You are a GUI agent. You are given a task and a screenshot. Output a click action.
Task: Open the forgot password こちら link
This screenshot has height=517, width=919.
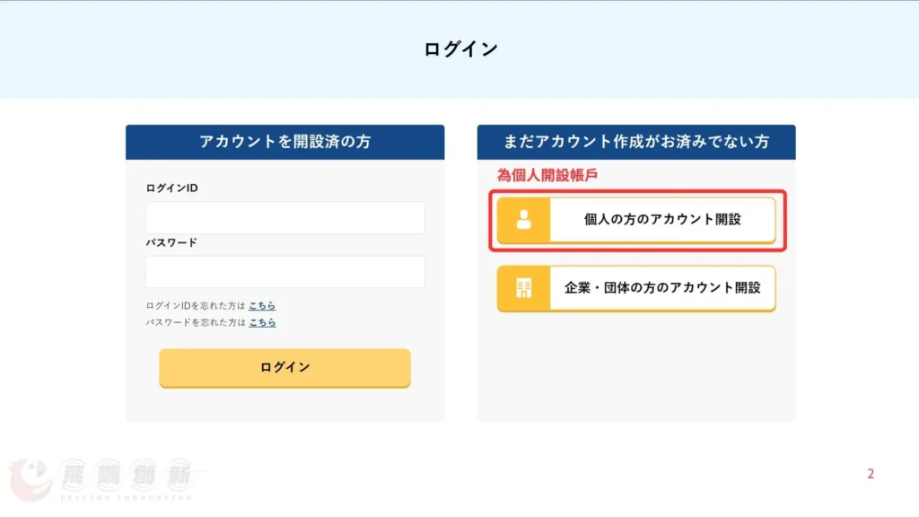pos(262,322)
